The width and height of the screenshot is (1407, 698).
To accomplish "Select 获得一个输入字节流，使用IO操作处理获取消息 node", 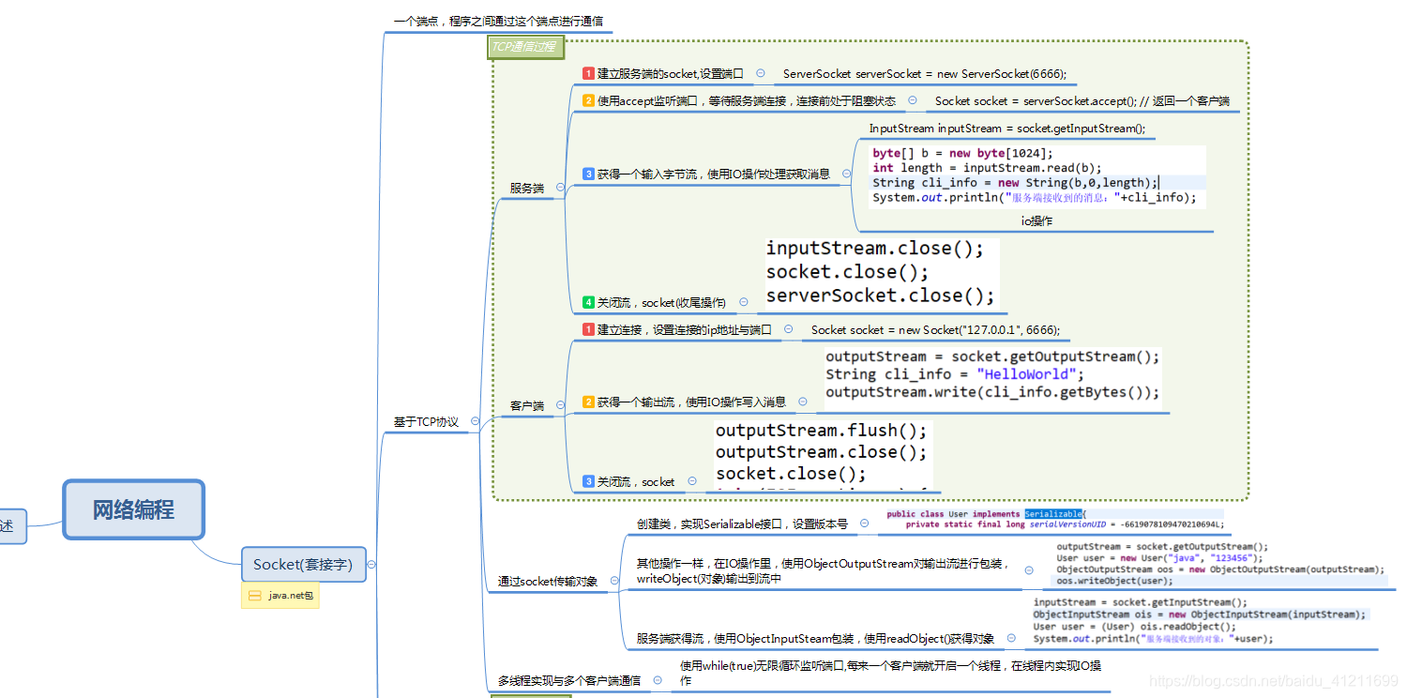I will tap(714, 174).
